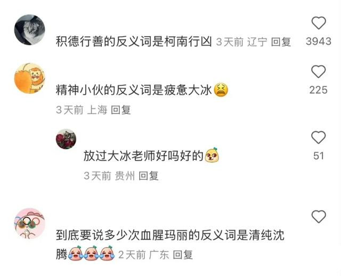Select the reply text 放过大冰老师好吗好的
Image resolution: width=341 pixels, height=276 pixels.
click(x=143, y=156)
